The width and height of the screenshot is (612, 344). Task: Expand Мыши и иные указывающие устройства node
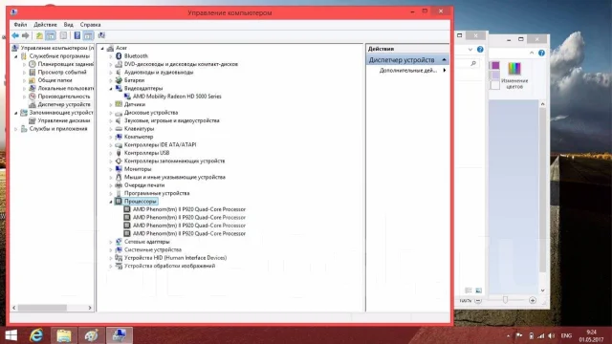coord(111,178)
